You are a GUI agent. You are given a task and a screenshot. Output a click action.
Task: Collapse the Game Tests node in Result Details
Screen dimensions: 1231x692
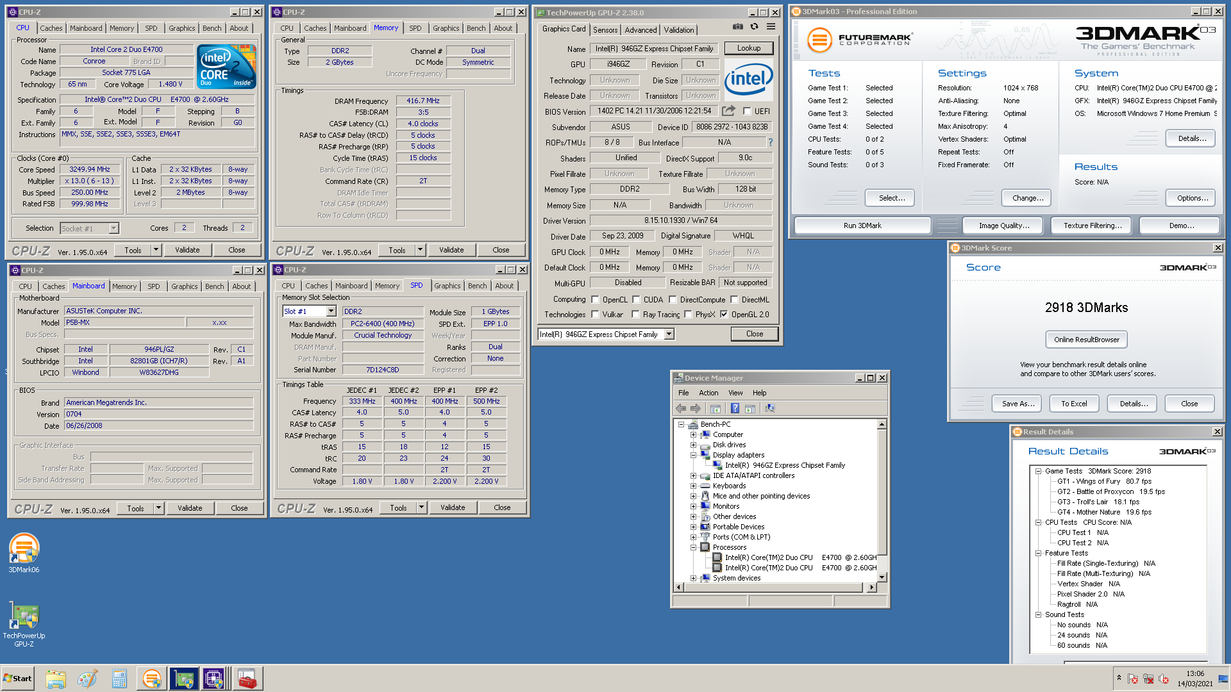(1038, 471)
